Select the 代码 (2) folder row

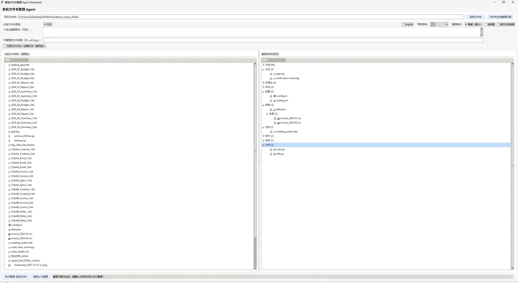pyautogui.click(x=386, y=145)
